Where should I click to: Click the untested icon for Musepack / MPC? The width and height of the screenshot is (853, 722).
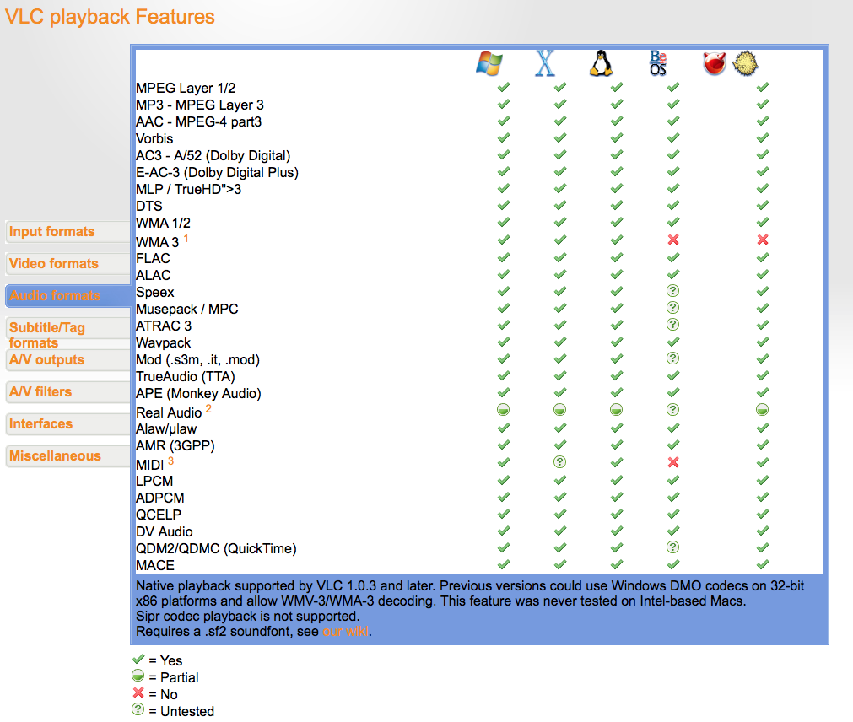click(x=673, y=308)
